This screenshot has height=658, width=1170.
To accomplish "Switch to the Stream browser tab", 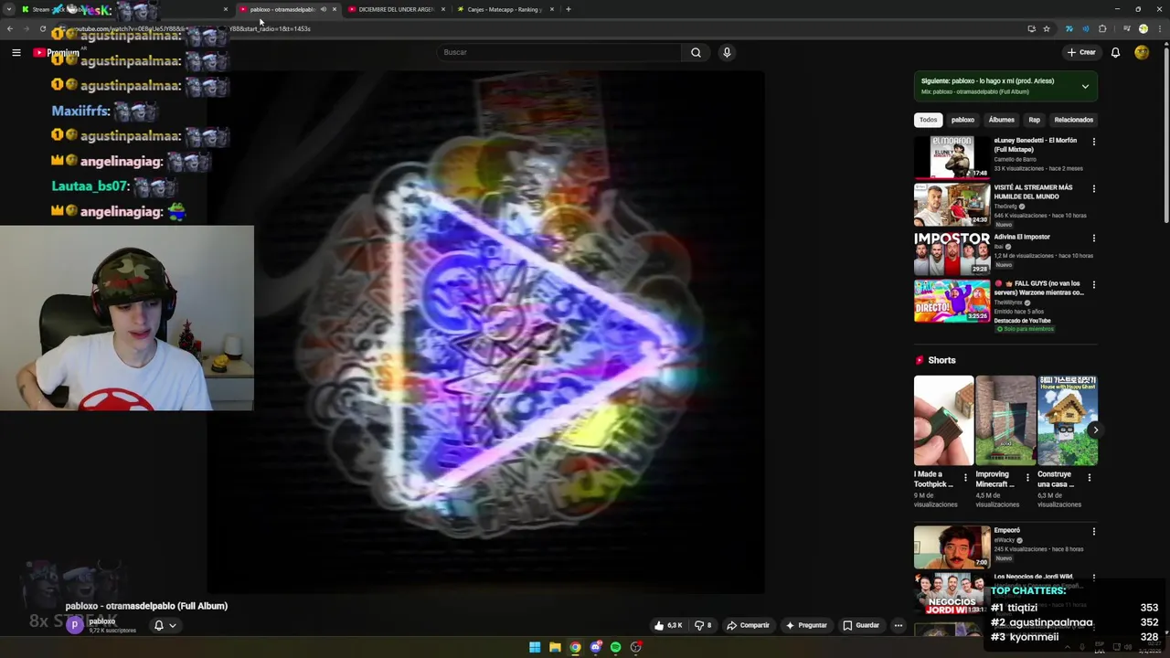I will [x=123, y=9].
